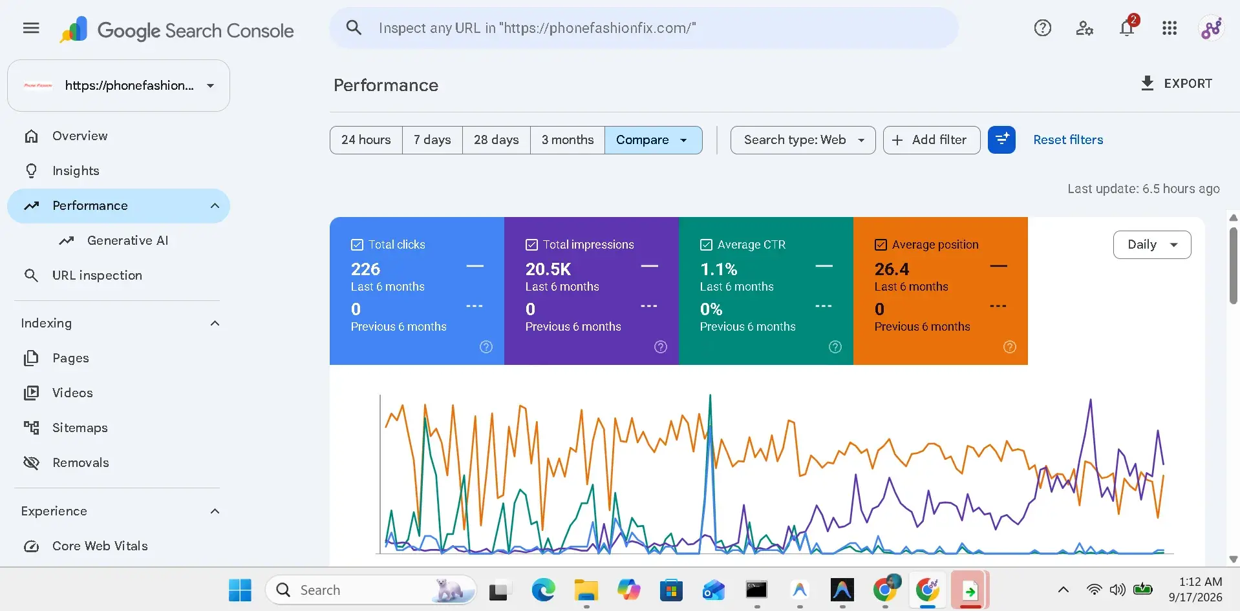
Task: Collapse the Performance sidebar section
Action: click(x=215, y=205)
